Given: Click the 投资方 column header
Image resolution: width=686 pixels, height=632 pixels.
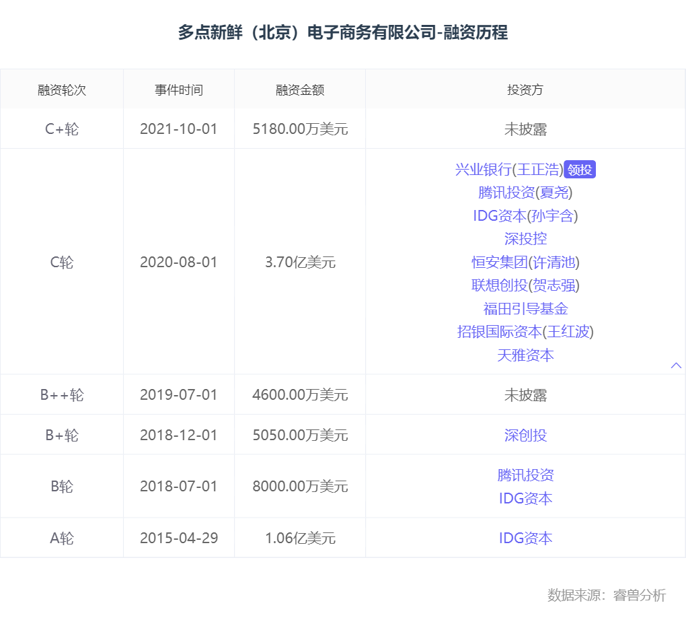Looking at the screenshot, I should 525,90.
